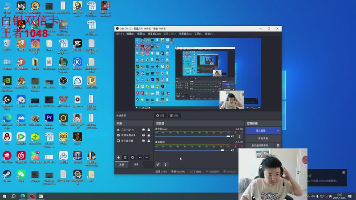Select Microsoft Edge desktop icon
Image resolution: width=356 pixels, height=200 pixels.
click(7, 121)
